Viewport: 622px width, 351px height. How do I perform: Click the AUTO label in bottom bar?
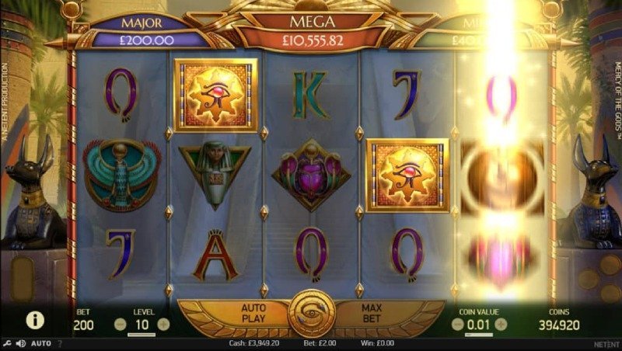click(x=41, y=343)
